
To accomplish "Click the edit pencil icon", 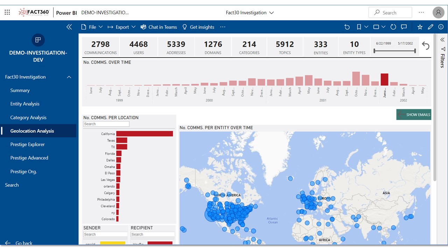I will click(430, 27).
